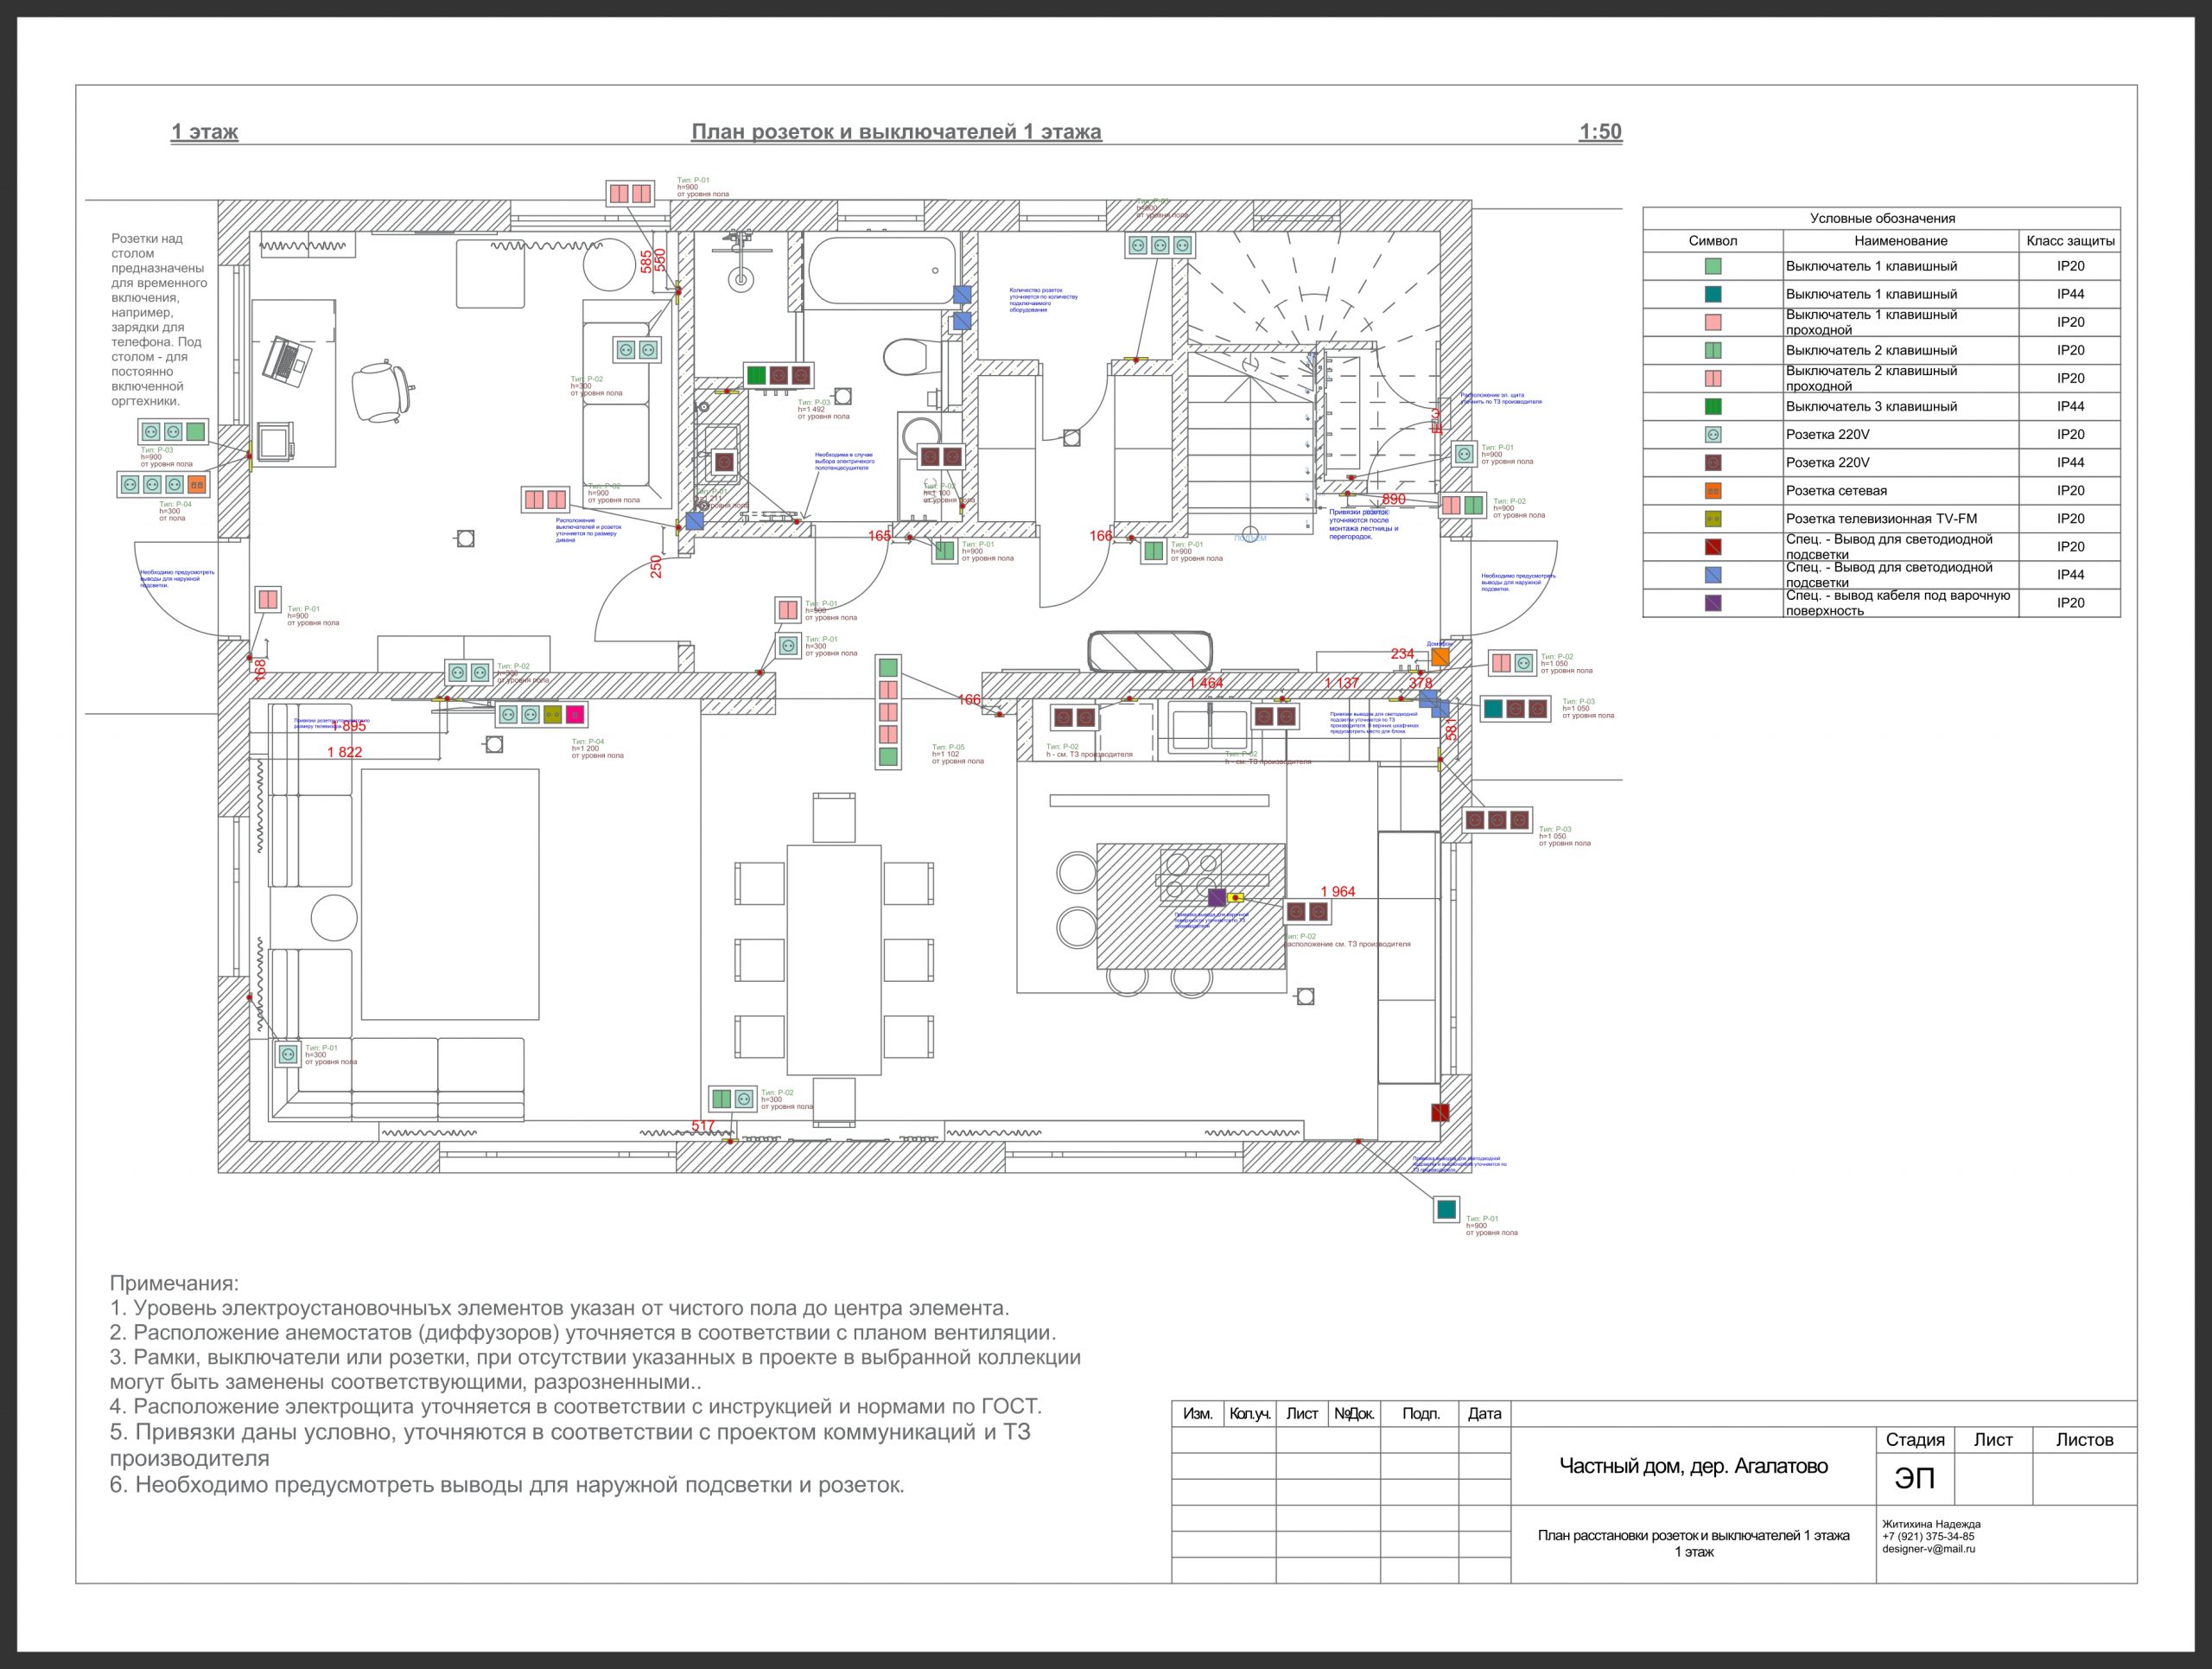2212x1669 pixels.
Task: Click the 'Розетка телевизионная TV-FM' legend symbol
Action: [x=1713, y=519]
